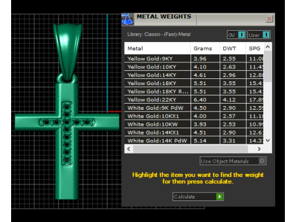Image resolution: width=296 pixels, height=222 pixels.
Task: Click the Calculate button
Action: (198, 197)
